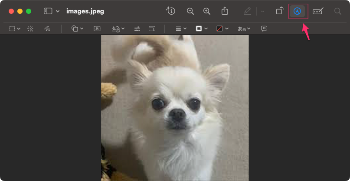The height and width of the screenshot is (181, 350).
Task: Add a speech bubble annotation
Action: coord(264,29)
